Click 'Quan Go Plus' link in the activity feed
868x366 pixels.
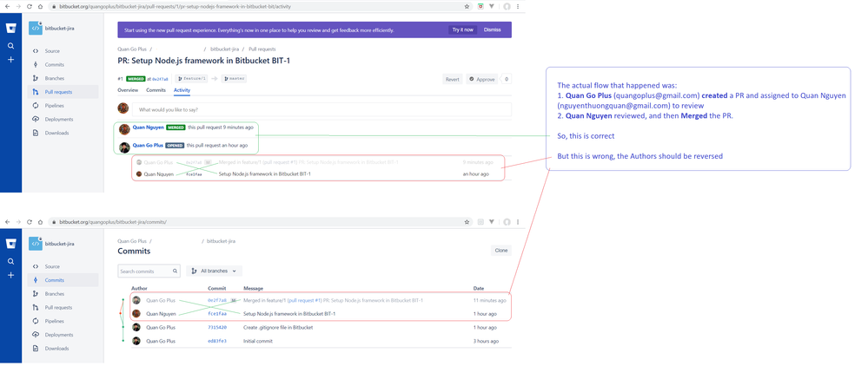[148, 146]
